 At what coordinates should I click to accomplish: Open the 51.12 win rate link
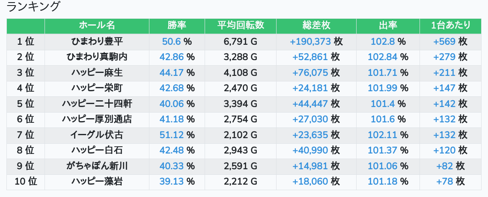tap(171, 135)
